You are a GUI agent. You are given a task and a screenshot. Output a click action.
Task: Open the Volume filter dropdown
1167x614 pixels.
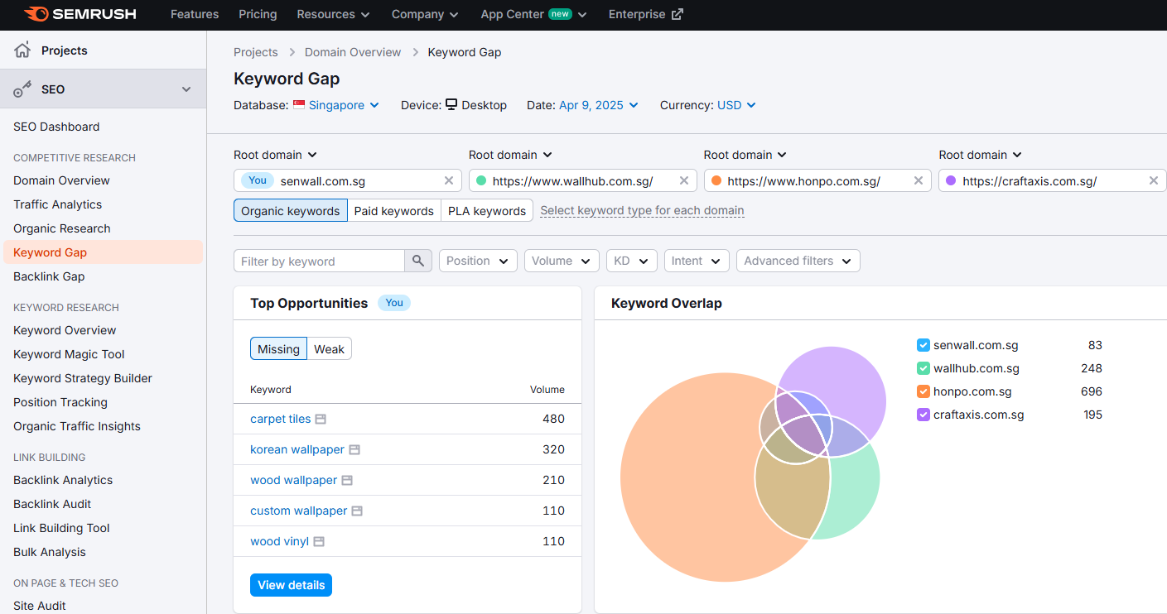562,261
